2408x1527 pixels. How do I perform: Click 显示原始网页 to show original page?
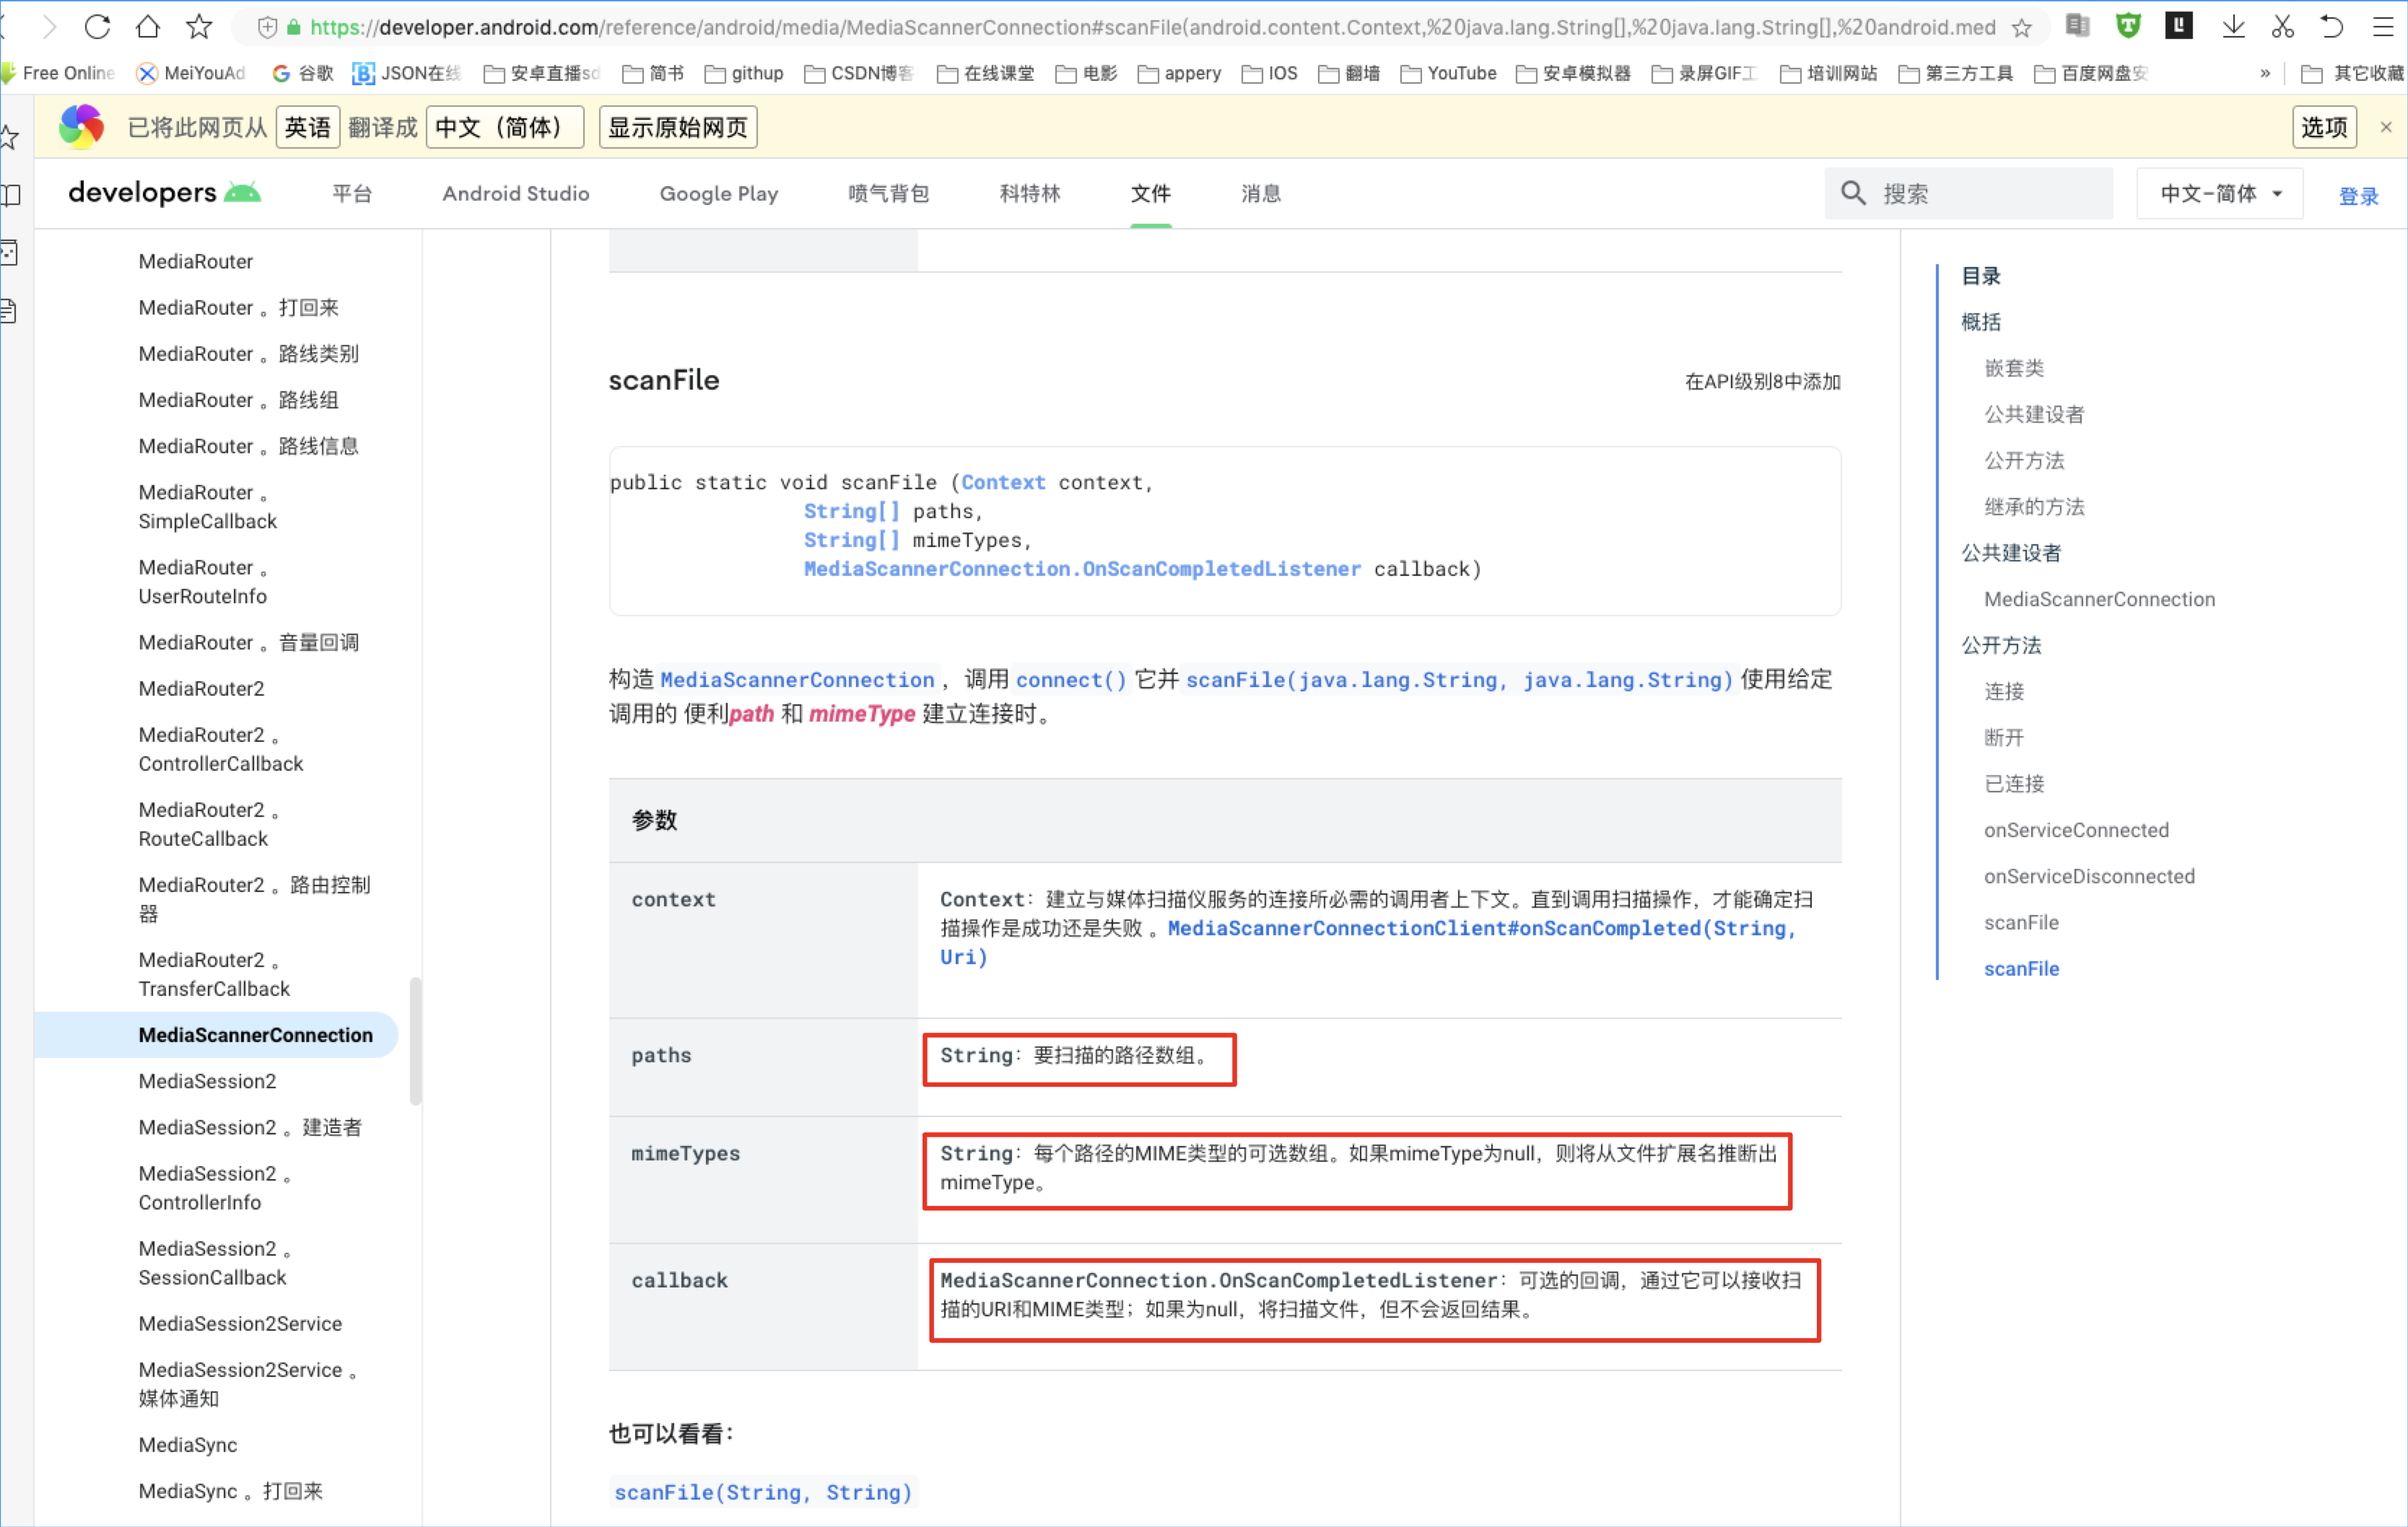pyautogui.click(x=677, y=127)
